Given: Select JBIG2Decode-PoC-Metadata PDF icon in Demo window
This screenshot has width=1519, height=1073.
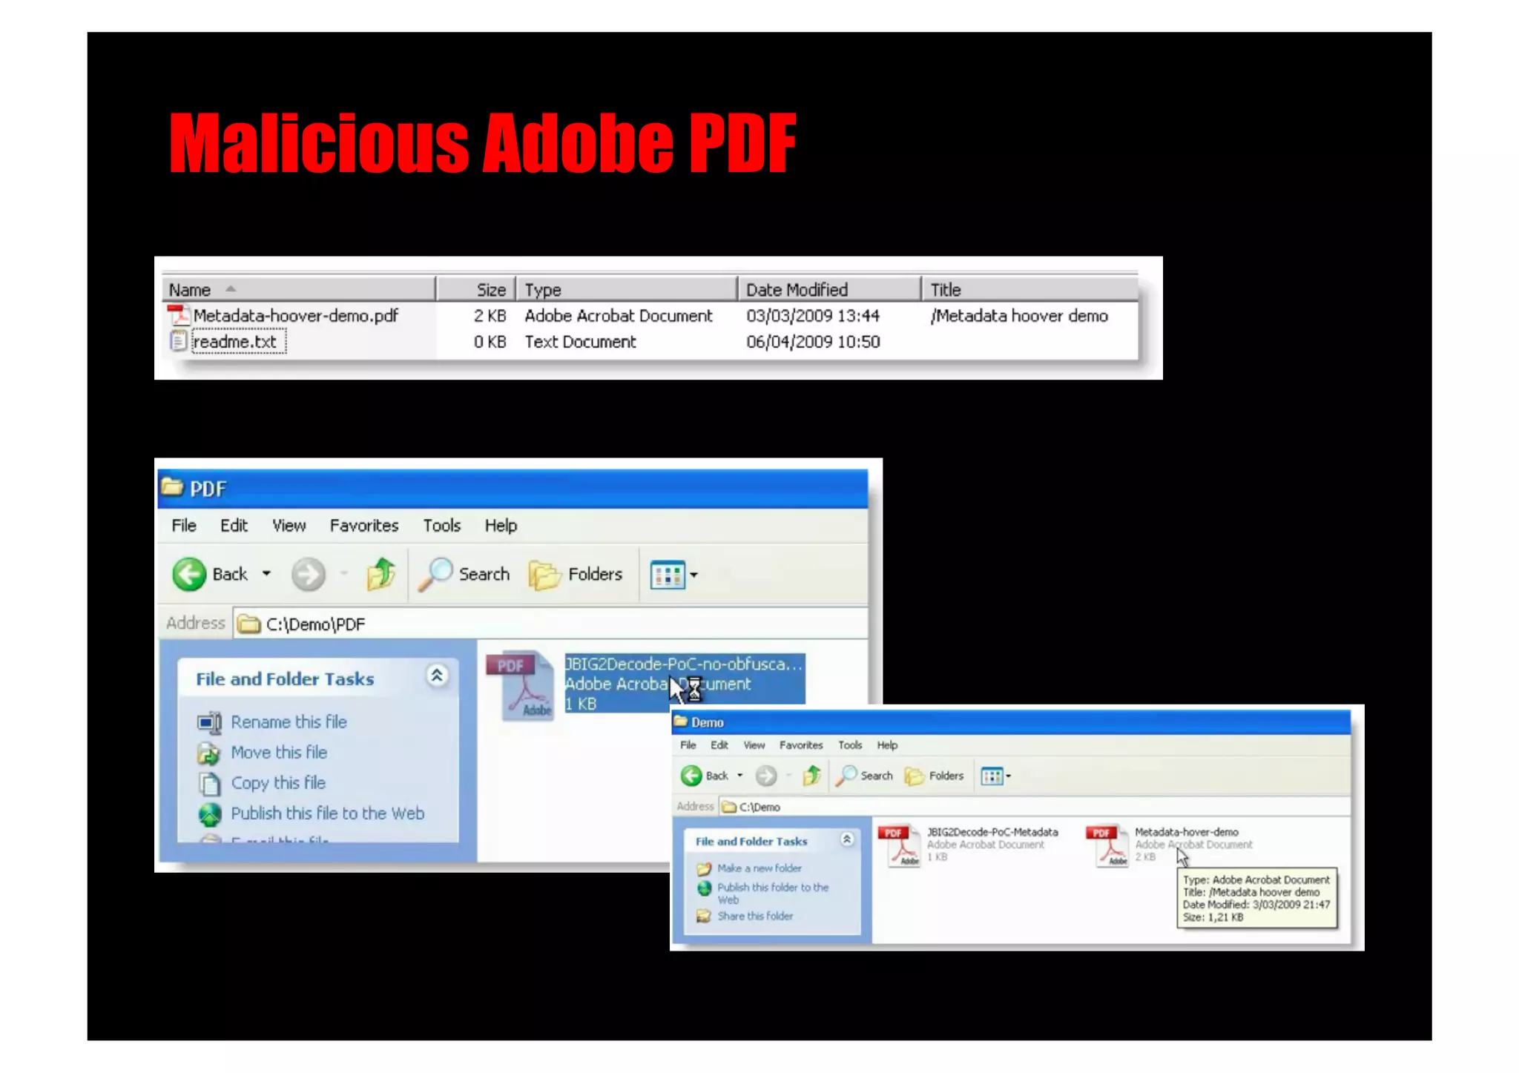Looking at the screenshot, I should click(x=899, y=846).
